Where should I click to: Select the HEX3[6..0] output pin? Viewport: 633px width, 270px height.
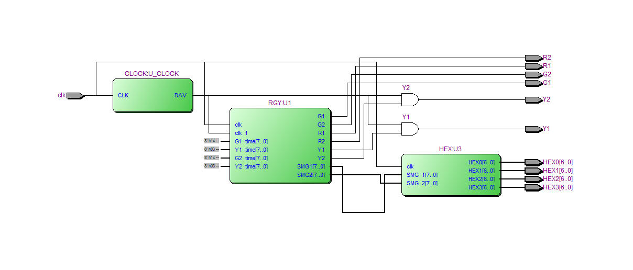[x=533, y=188]
